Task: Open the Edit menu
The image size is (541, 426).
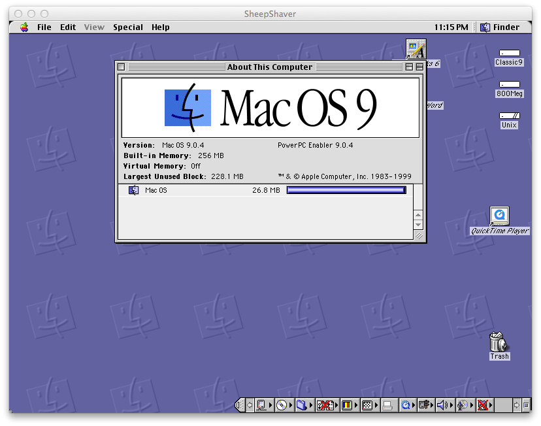Action: (68, 27)
